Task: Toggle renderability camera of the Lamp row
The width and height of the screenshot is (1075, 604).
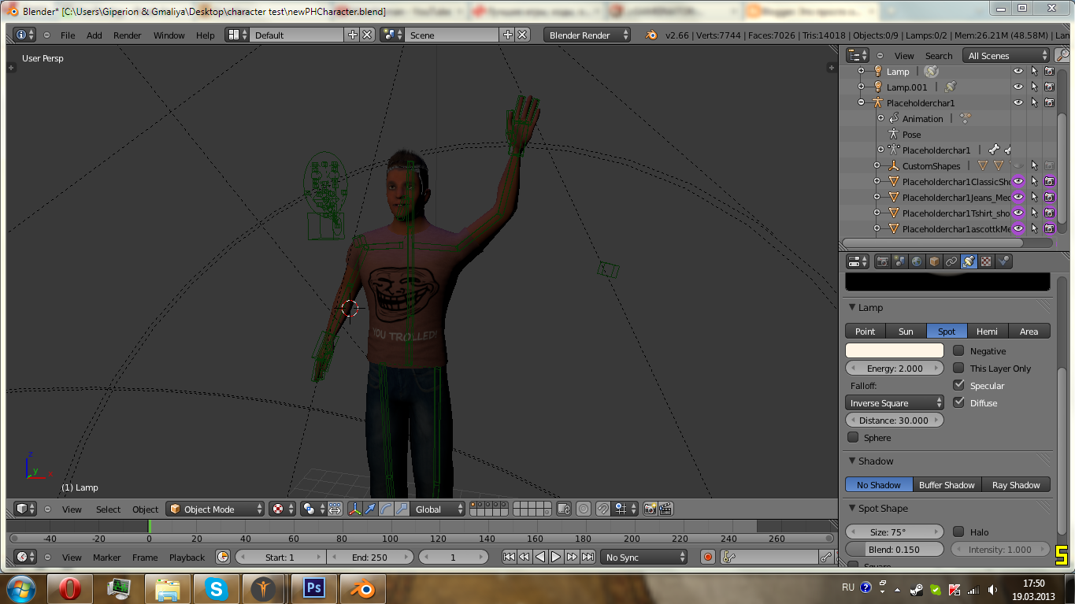Action: (x=1050, y=71)
